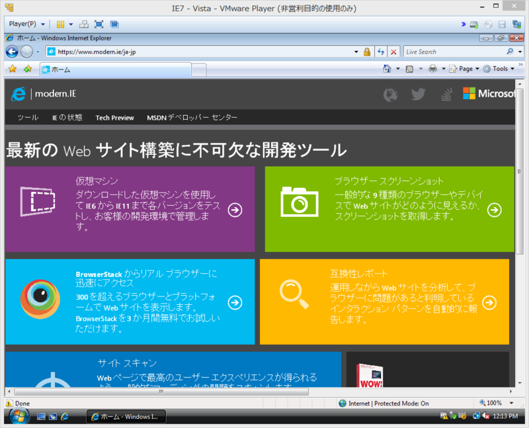The height and width of the screenshot is (428, 529).
Task: Open a new blank tab button
Action: point(199,70)
